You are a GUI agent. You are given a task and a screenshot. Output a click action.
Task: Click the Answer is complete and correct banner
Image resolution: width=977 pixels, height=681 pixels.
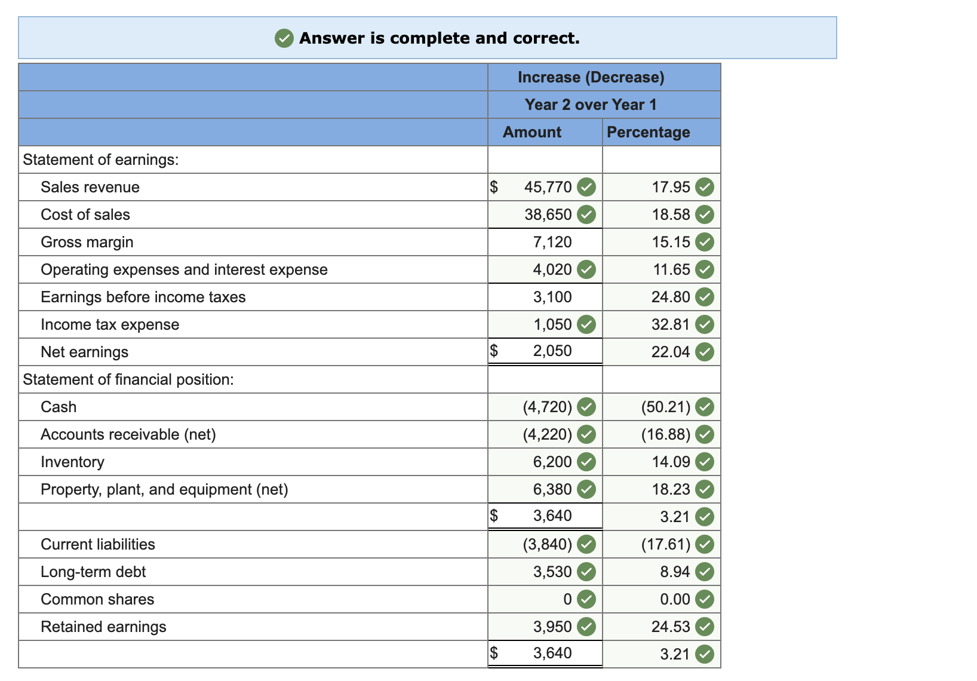[x=439, y=38]
